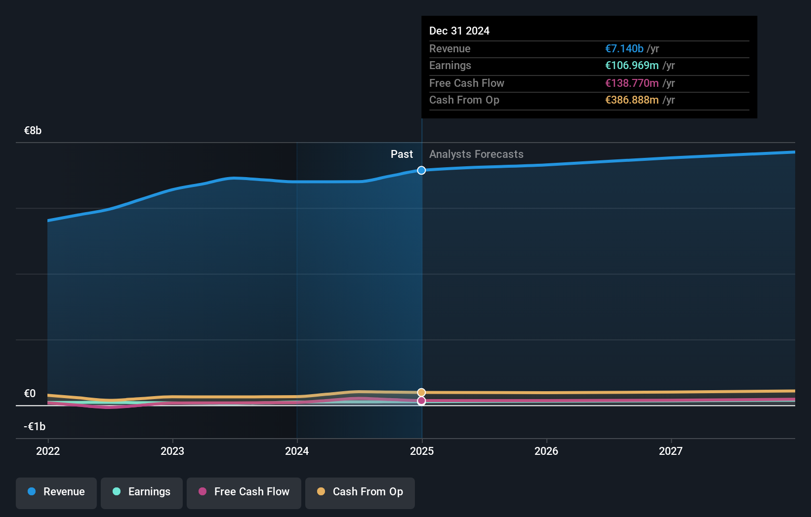Click the 2027 x-axis label
811x517 pixels.
point(671,451)
